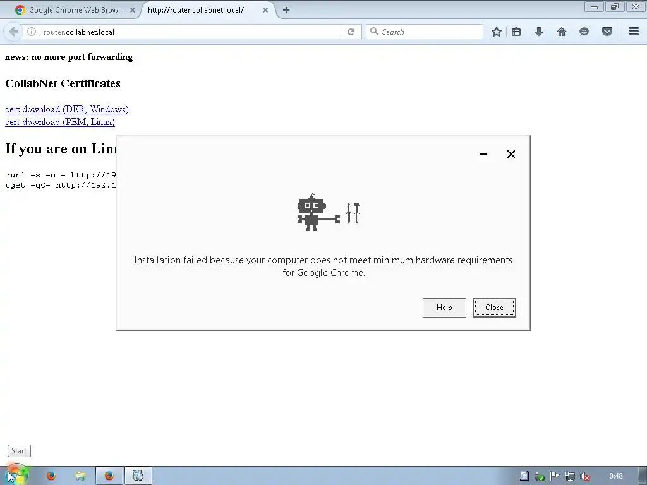Viewport: 647px width, 485px height.
Task: Restore down the Firefox browser window
Action: [615, 8]
